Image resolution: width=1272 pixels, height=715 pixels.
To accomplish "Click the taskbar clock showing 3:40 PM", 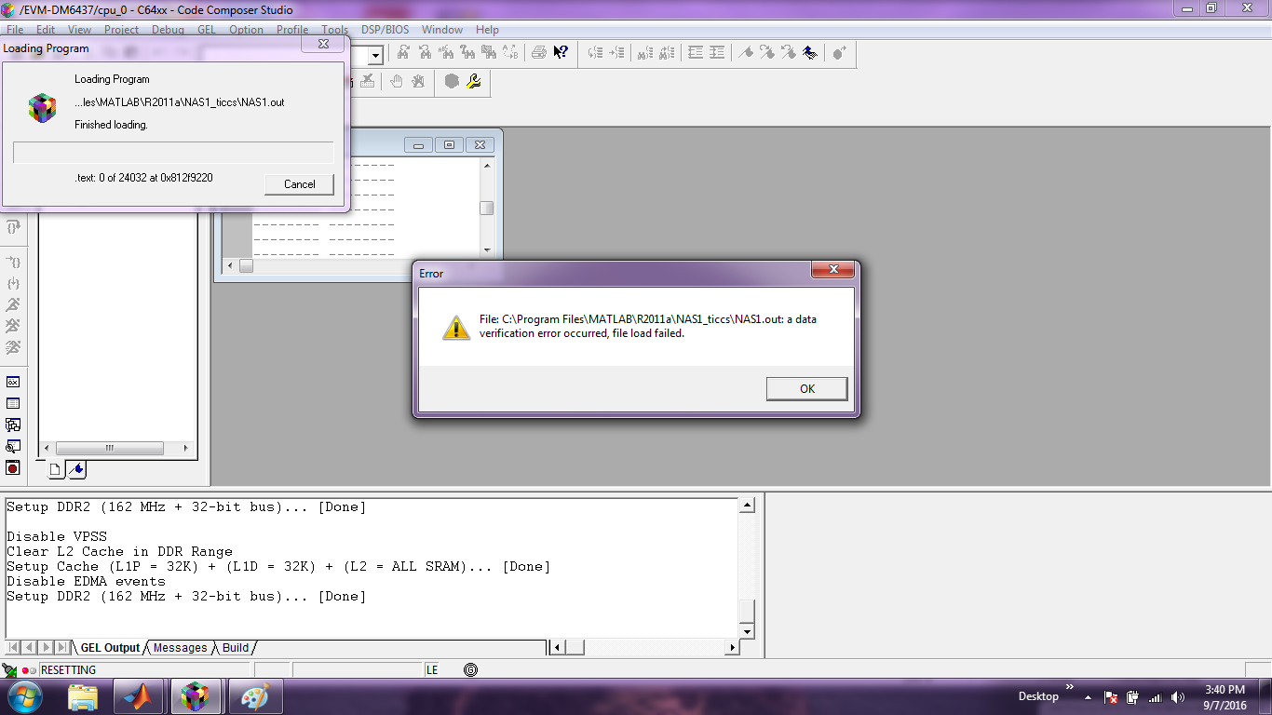I will [x=1224, y=696].
